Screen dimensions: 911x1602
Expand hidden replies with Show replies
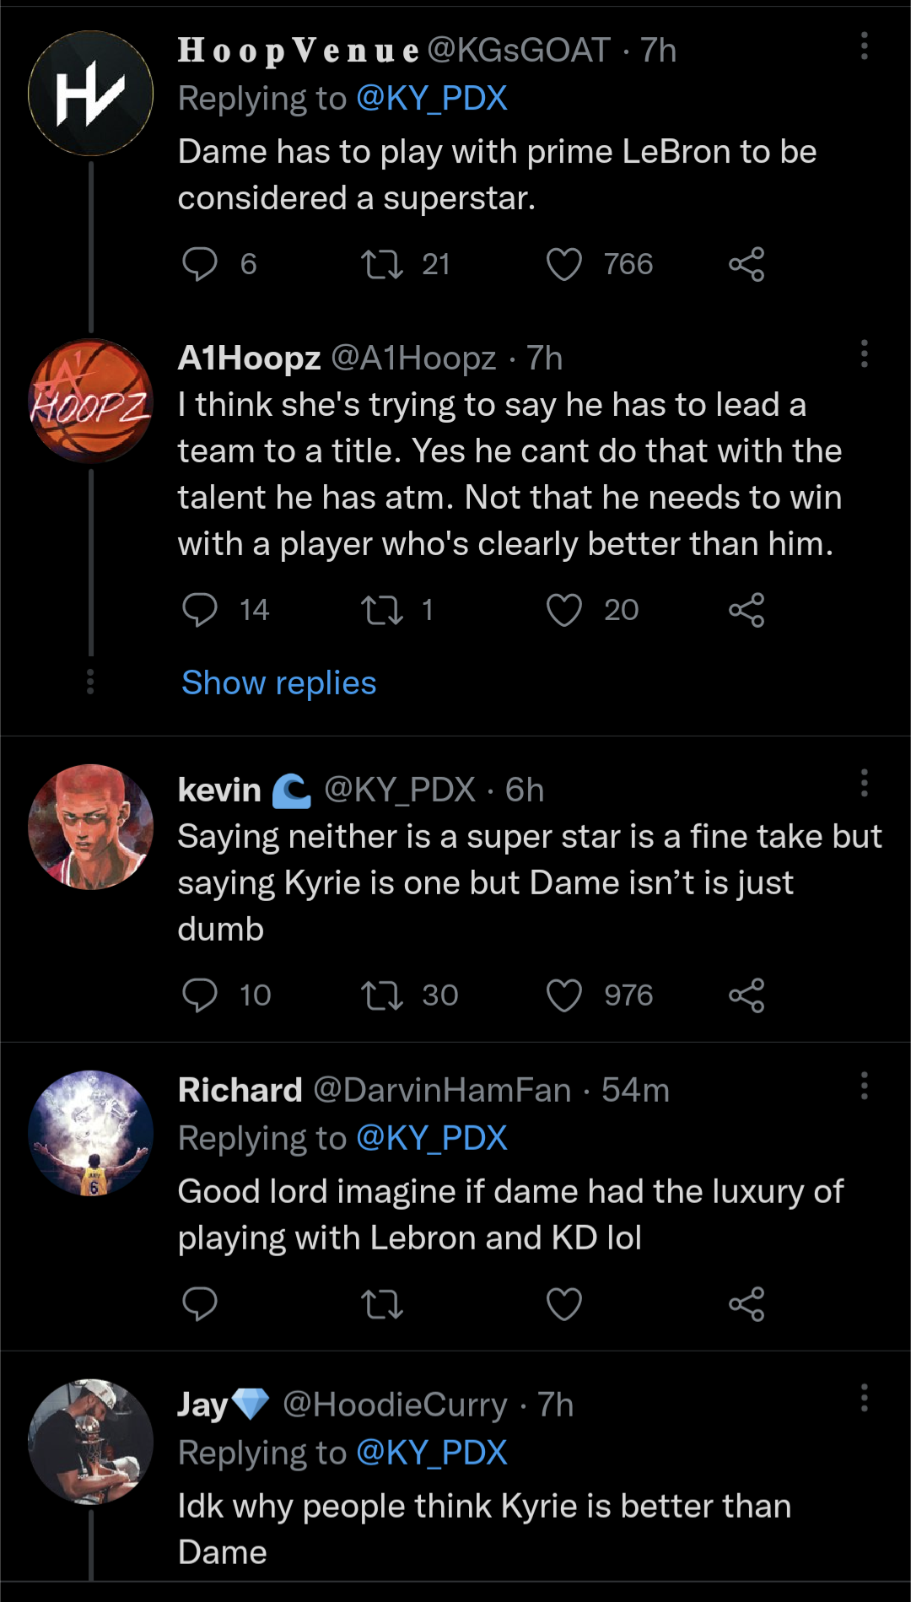tap(278, 682)
